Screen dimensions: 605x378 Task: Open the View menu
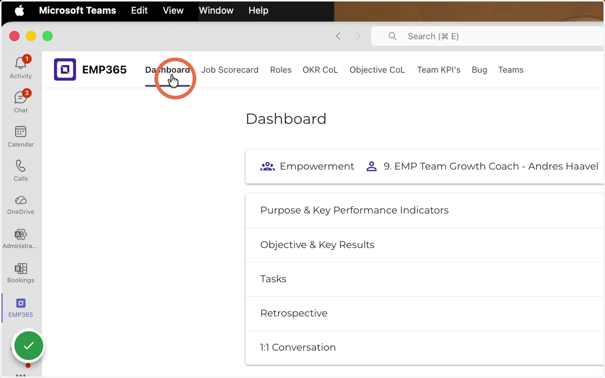click(173, 11)
